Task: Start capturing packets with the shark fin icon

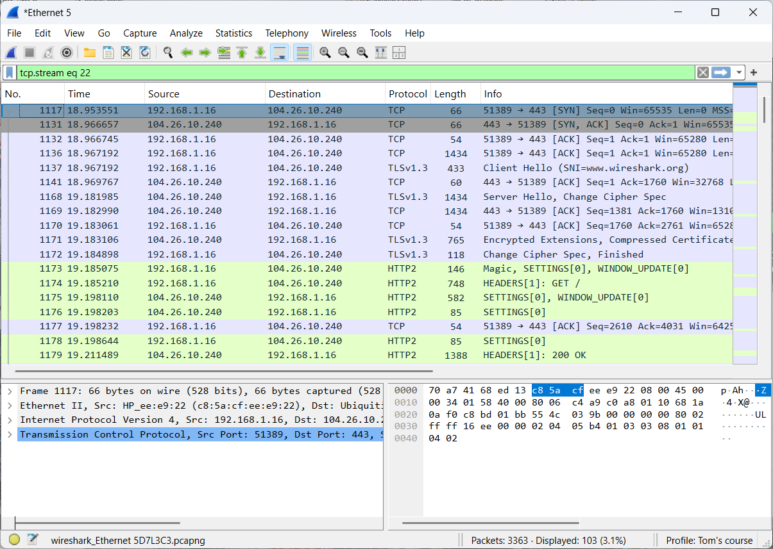Action: click(11, 53)
